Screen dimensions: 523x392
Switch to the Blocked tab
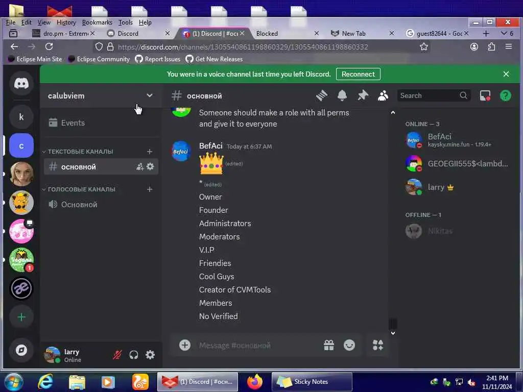(287, 33)
